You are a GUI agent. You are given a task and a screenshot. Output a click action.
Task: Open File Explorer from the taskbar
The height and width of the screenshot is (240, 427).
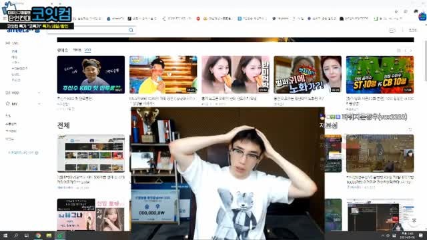[x=49, y=235]
